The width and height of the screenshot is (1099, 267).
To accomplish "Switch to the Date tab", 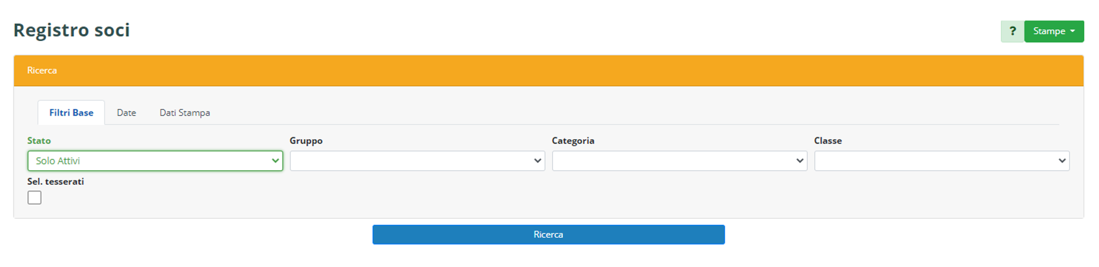I will tap(126, 113).
